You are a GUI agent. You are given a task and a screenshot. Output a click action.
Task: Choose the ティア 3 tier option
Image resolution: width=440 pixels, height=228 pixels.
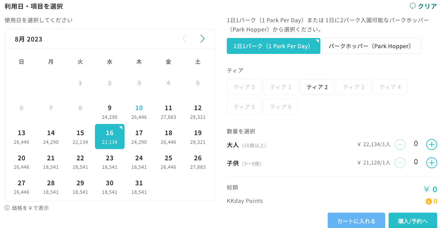pos(353,87)
